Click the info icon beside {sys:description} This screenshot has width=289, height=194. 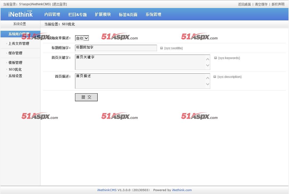click(215, 76)
